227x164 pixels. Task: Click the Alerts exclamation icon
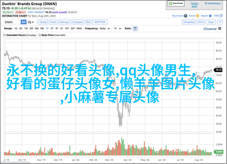tap(198, 16)
